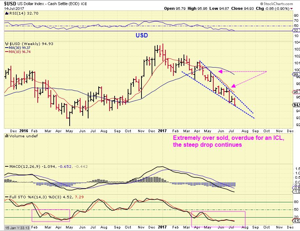Viewport: 300px width, 231px height.
Task: Click the 'Volume undef' panel label
Action: [x=23, y=136]
